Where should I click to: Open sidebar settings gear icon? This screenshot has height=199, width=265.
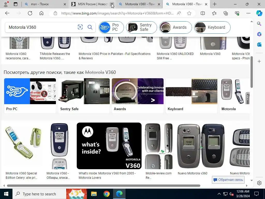pyautogui.click(x=259, y=183)
